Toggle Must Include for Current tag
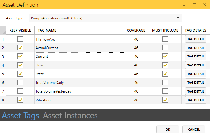 pos(165,57)
